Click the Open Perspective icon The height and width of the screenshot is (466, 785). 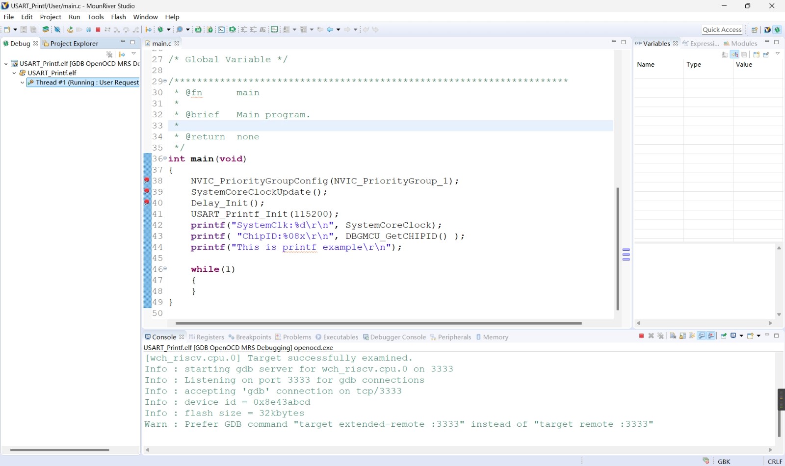[755, 29]
